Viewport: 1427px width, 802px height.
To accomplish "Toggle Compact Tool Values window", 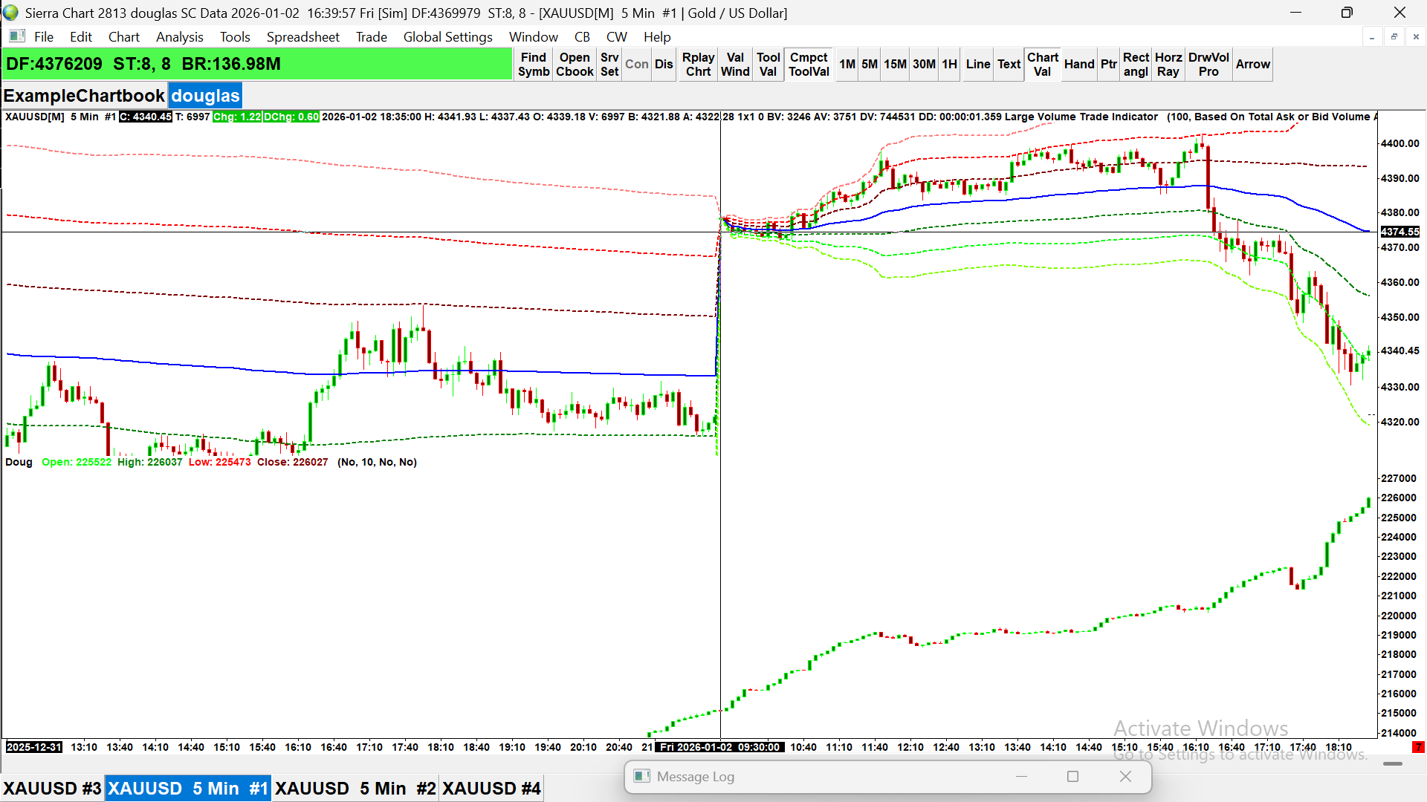I will pyautogui.click(x=809, y=65).
